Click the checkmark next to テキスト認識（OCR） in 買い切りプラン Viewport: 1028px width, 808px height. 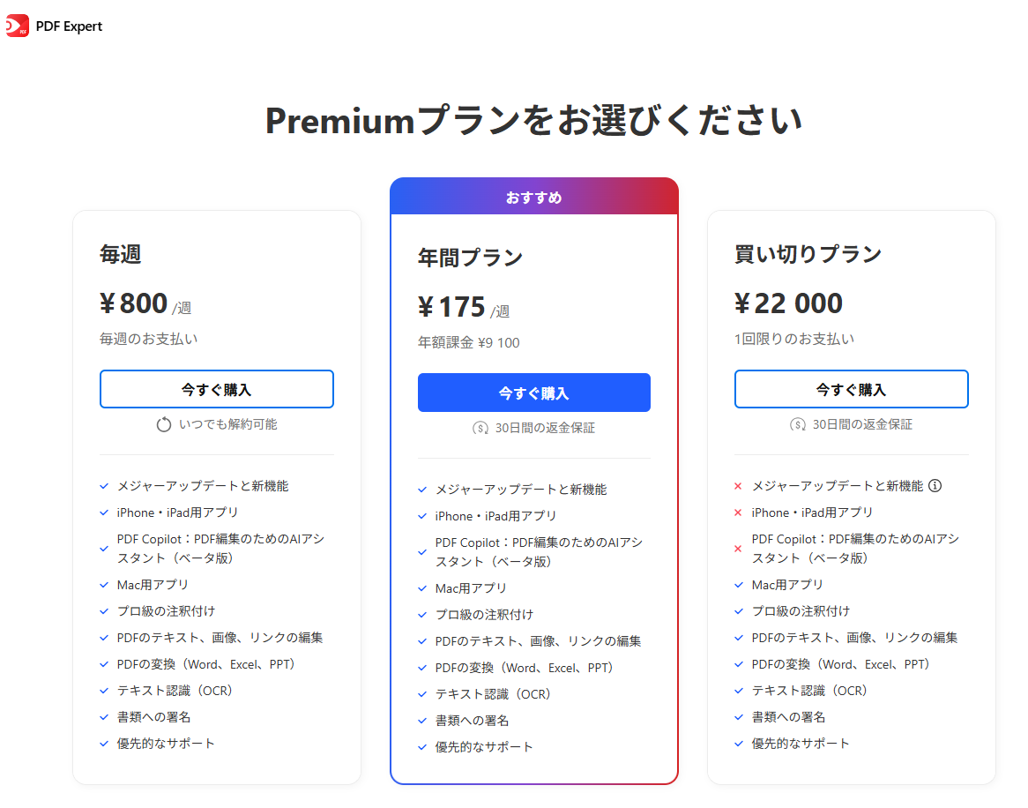coord(739,691)
